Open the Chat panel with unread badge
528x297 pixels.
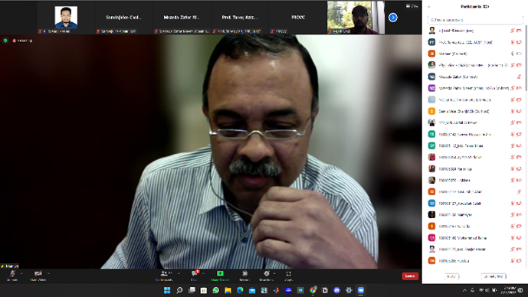click(195, 275)
